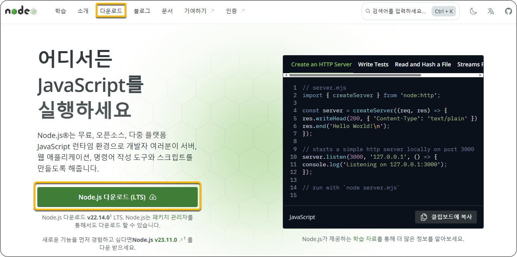Click the port 3000 comment line

pyautogui.click(x=388, y=149)
